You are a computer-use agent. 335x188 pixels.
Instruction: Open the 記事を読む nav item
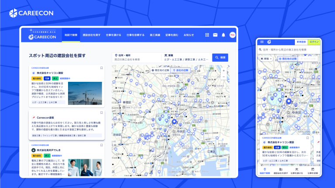pyautogui.click(x=172, y=35)
